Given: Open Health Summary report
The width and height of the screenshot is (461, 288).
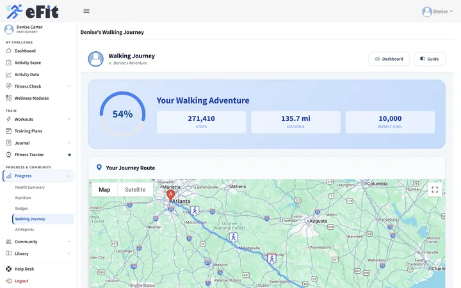Looking at the screenshot, I should pyautogui.click(x=30, y=187).
